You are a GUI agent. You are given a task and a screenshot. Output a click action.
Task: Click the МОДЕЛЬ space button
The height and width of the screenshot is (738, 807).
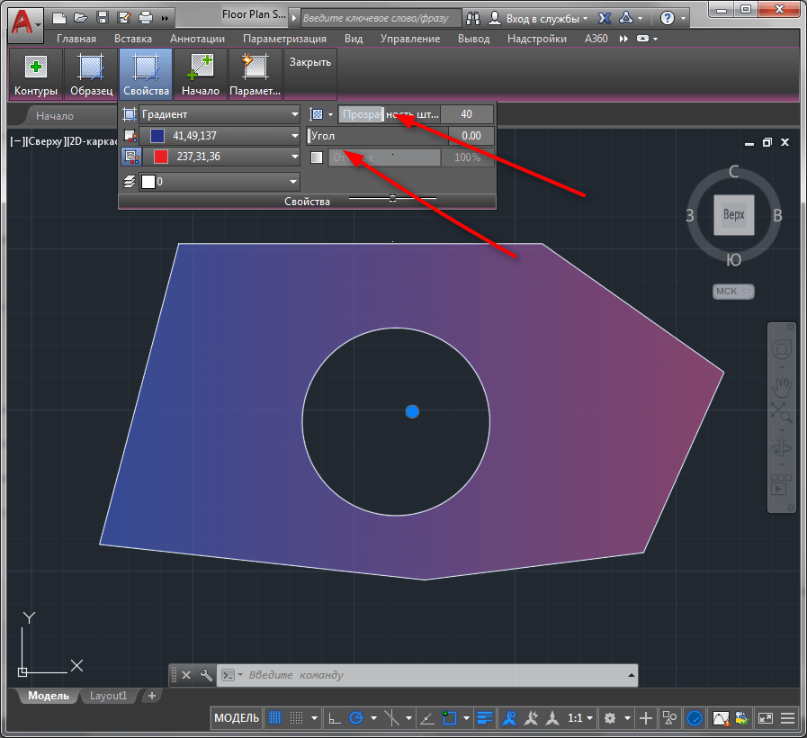237,718
